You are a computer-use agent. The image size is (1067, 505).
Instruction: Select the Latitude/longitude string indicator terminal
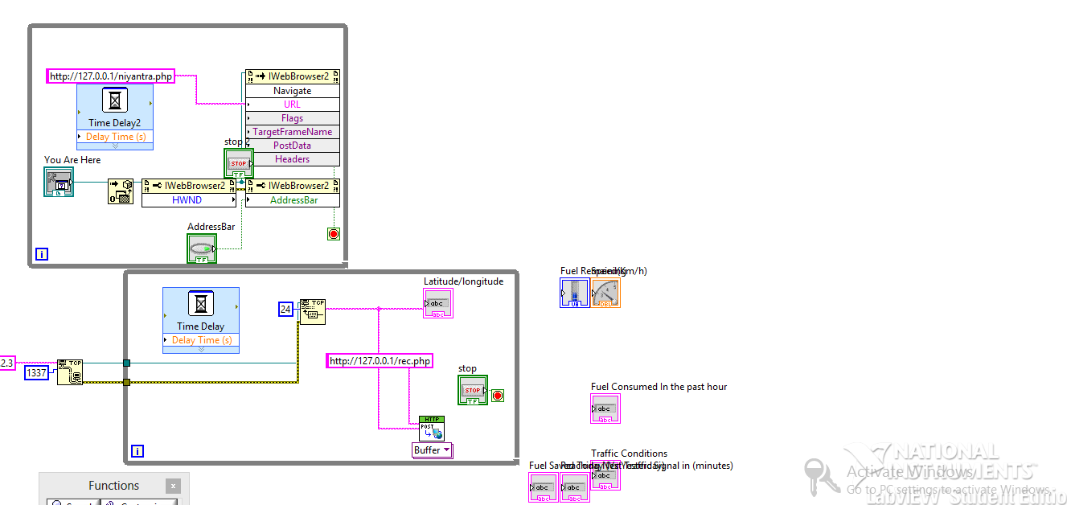click(437, 303)
